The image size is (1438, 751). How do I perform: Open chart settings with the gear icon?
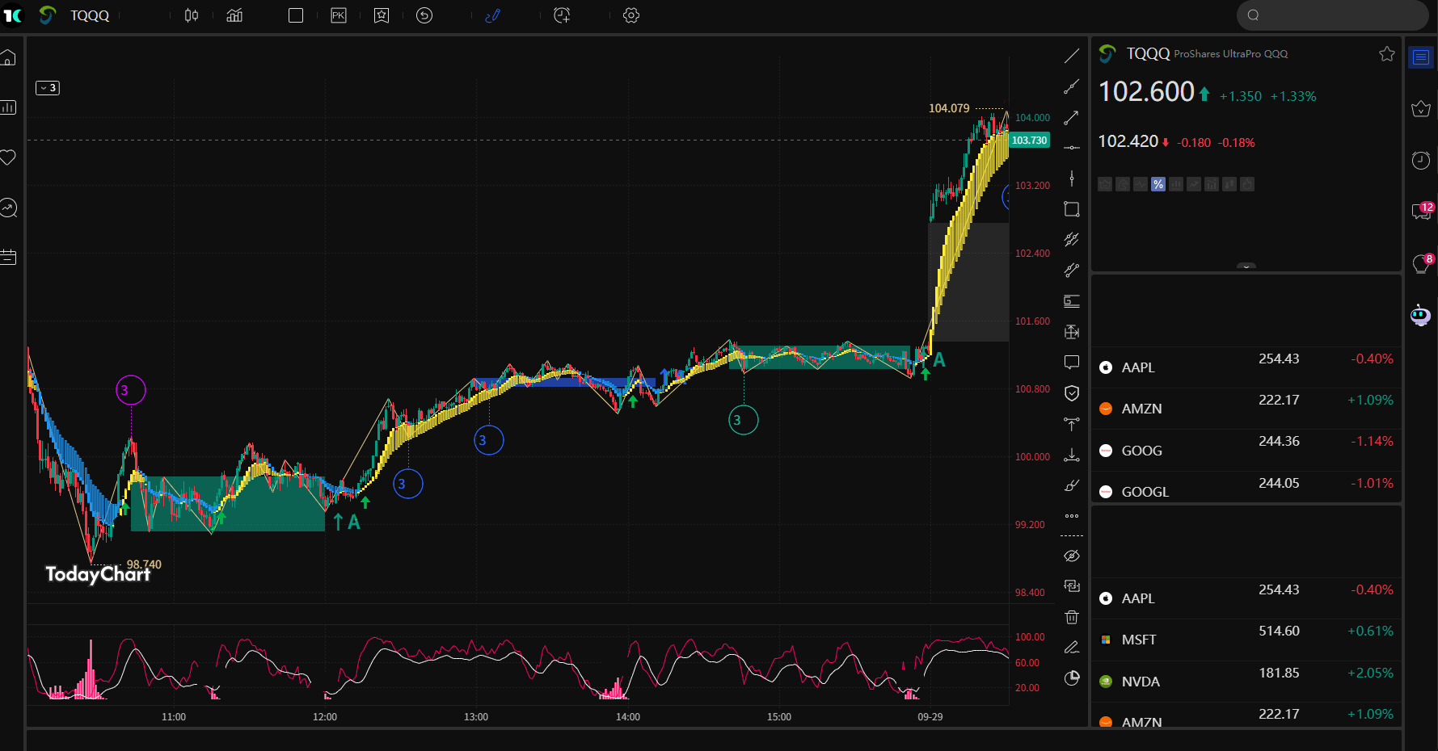coord(630,15)
